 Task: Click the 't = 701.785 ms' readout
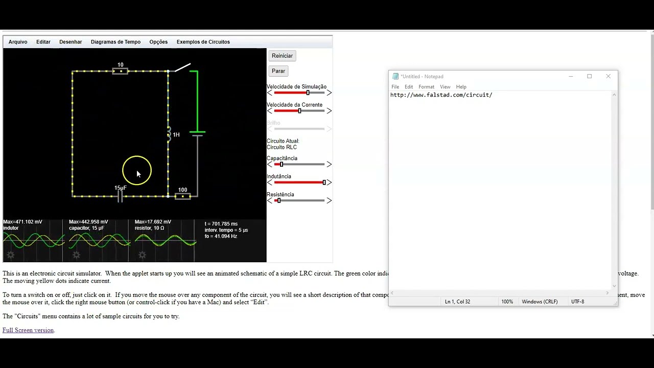221,224
